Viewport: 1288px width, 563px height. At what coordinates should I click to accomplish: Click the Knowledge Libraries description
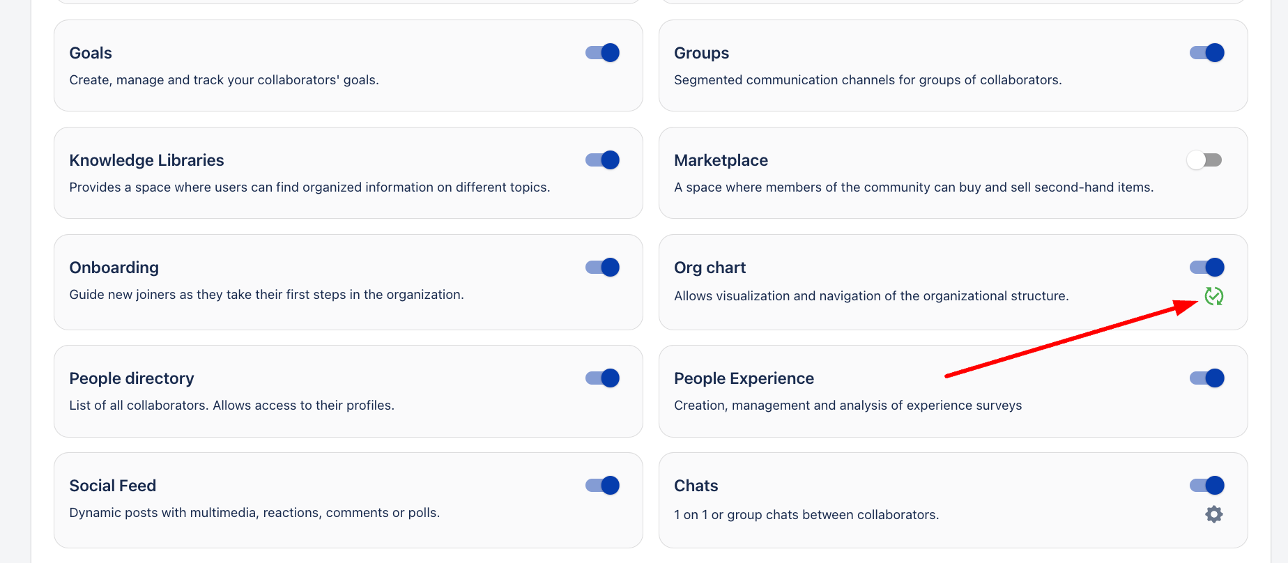tap(309, 187)
